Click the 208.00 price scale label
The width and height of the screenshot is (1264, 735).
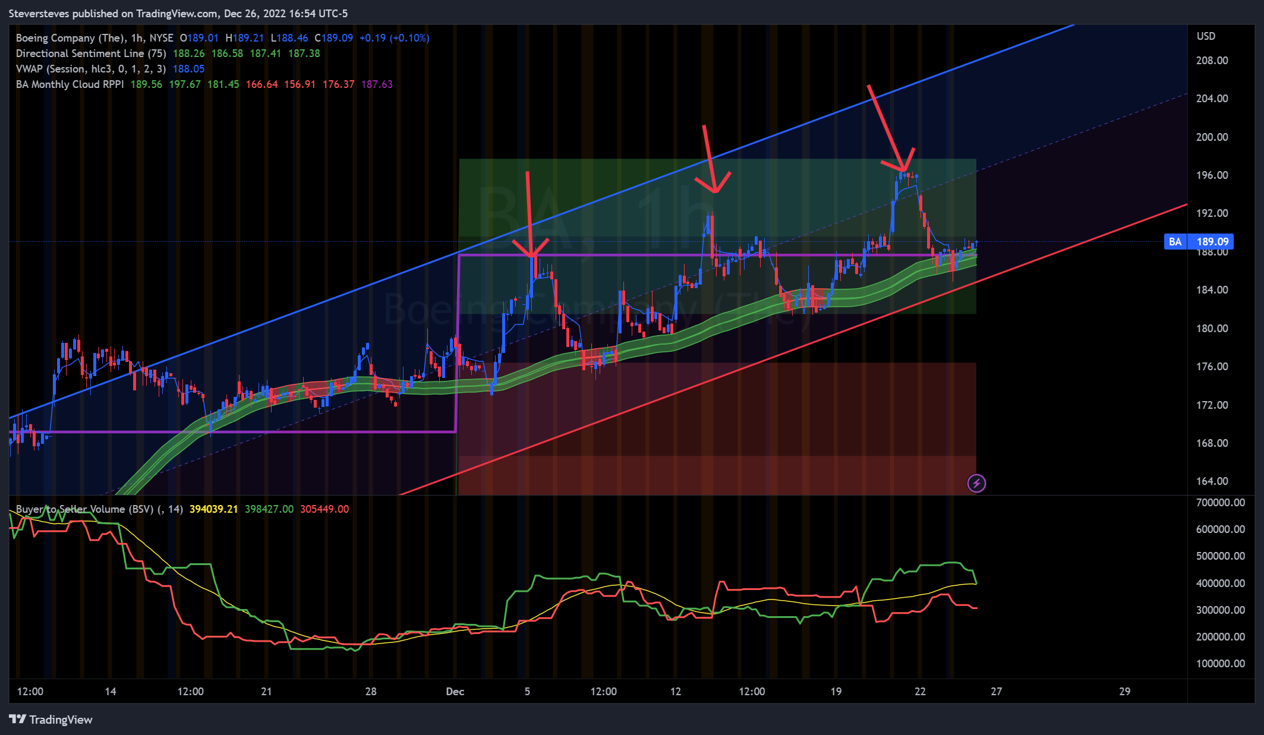pyautogui.click(x=1212, y=61)
